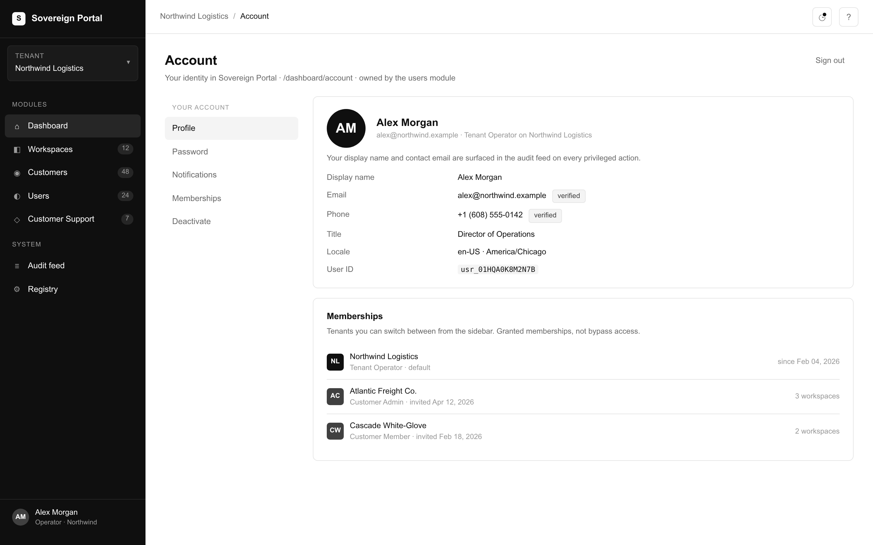
Task: Click the Account breadcrumb item
Action: pyautogui.click(x=254, y=16)
